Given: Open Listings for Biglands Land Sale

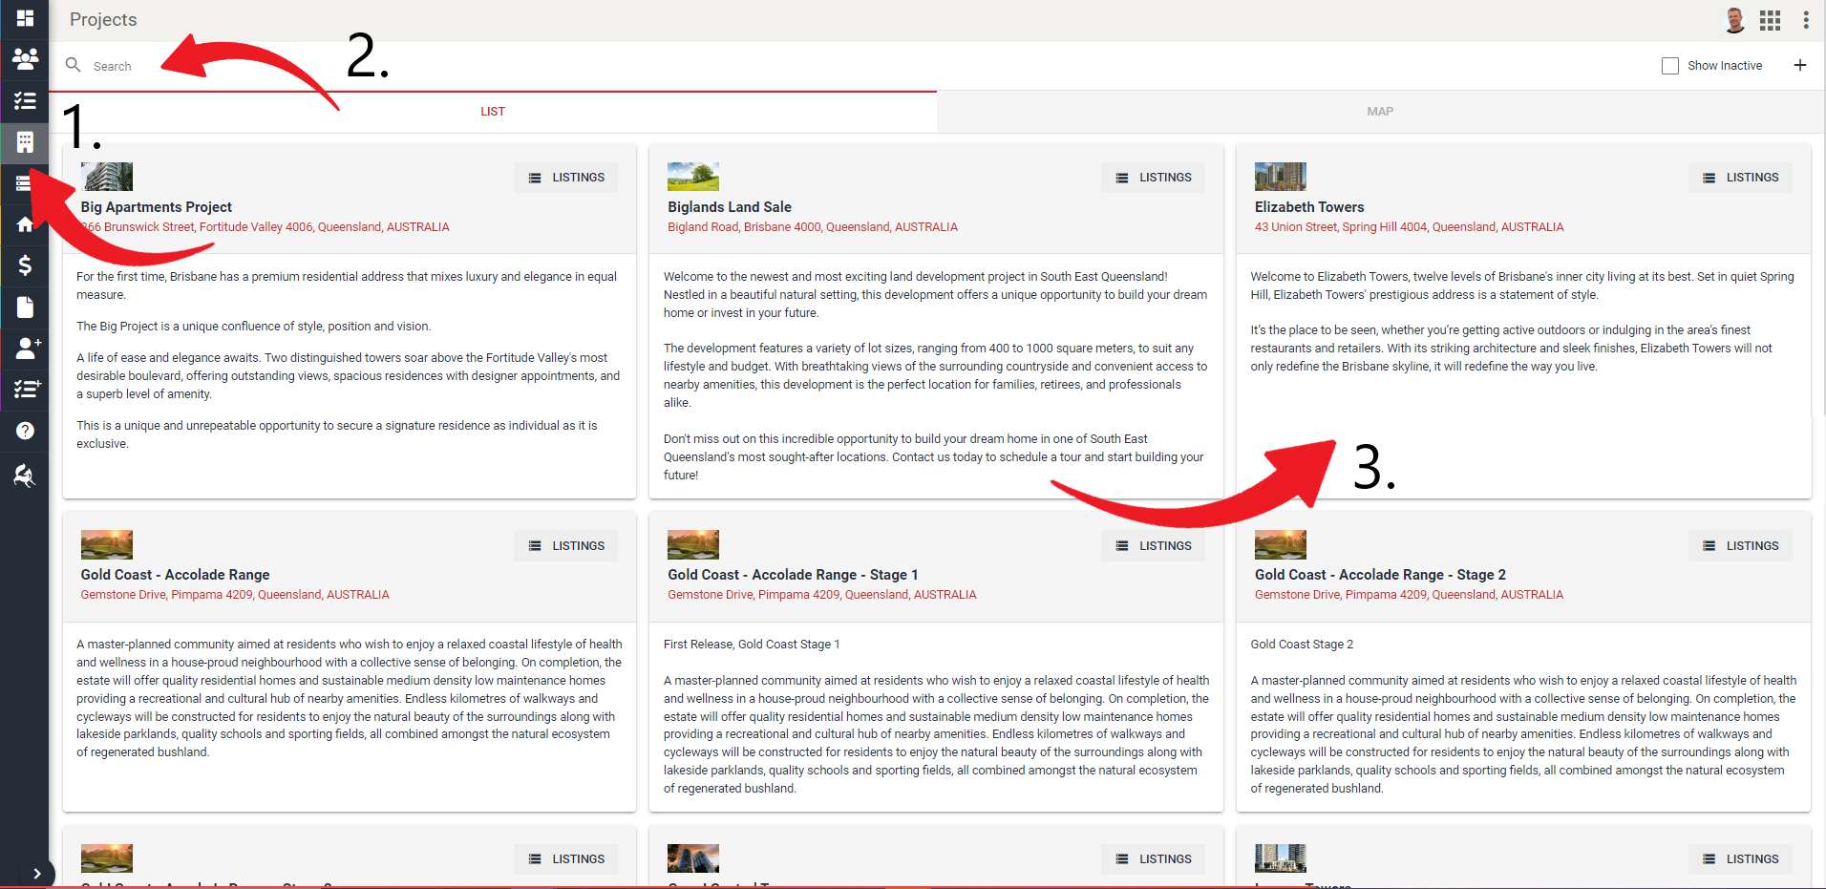Looking at the screenshot, I should coord(1153,178).
